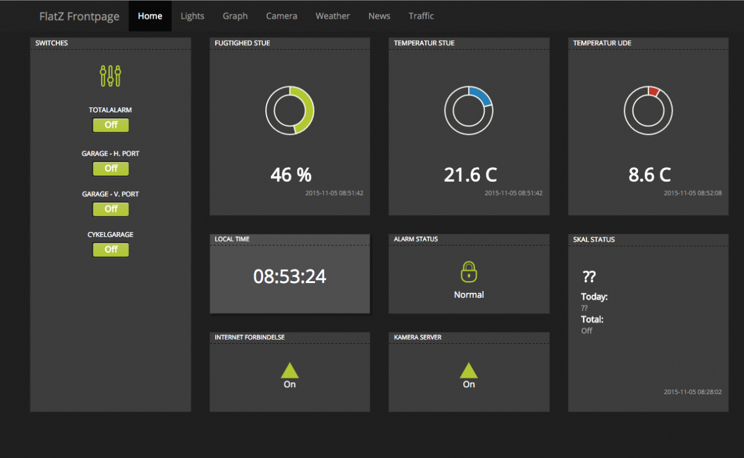This screenshot has width=744, height=458.
Task: Click the green humidity donut gauge
Action: [290, 110]
